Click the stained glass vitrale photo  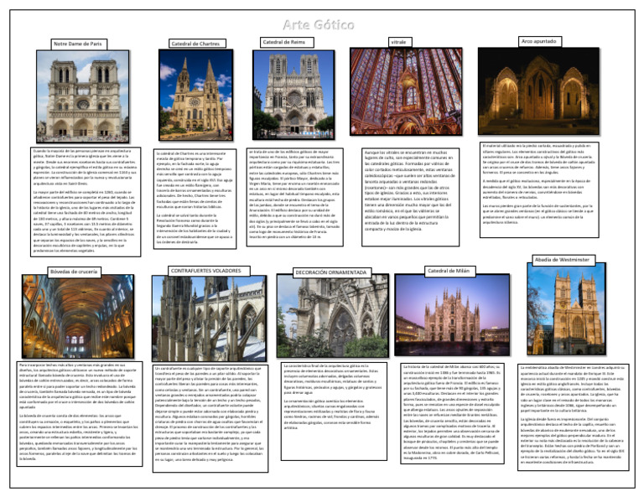tap(406, 91)
